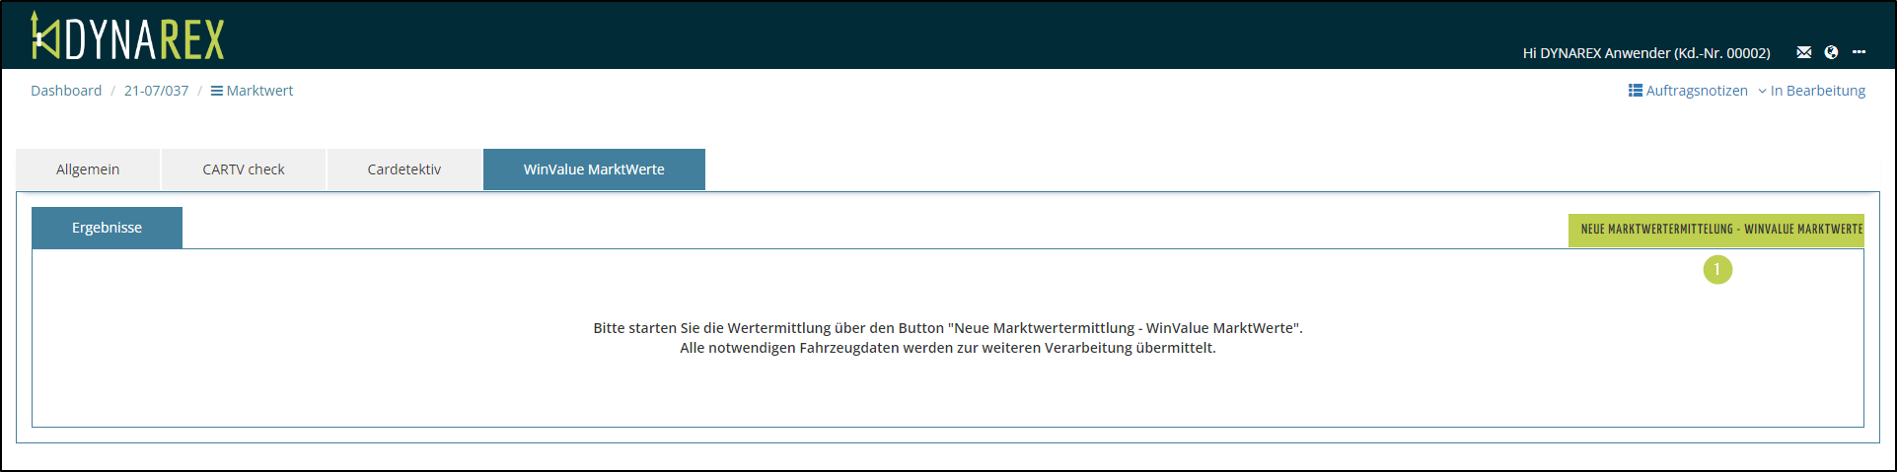Image resolution: width=1897 pixels, height=472 pixels.
Task: Open the three-dots more options menu
Action: [1859, 52]
